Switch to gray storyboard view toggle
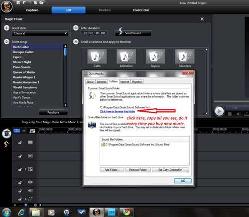Image resolution: width=249 pixels, height=217 pixels. 24,131
